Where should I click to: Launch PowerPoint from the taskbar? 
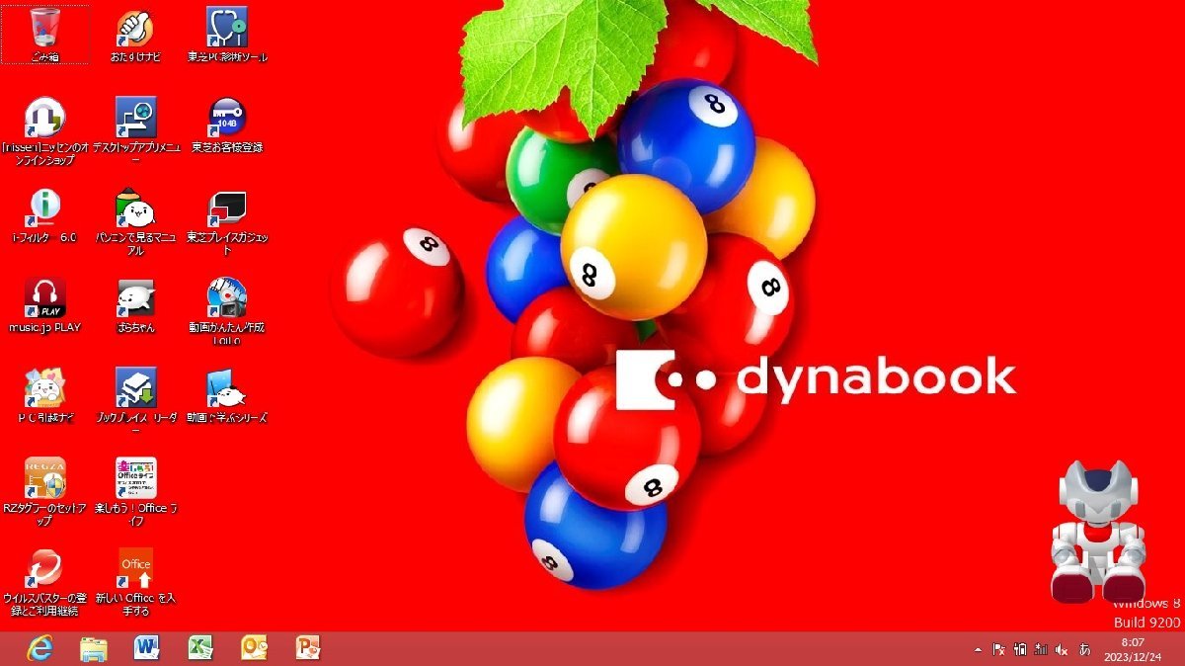(309, 648)
